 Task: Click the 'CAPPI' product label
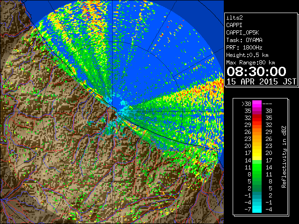point(234,25)
